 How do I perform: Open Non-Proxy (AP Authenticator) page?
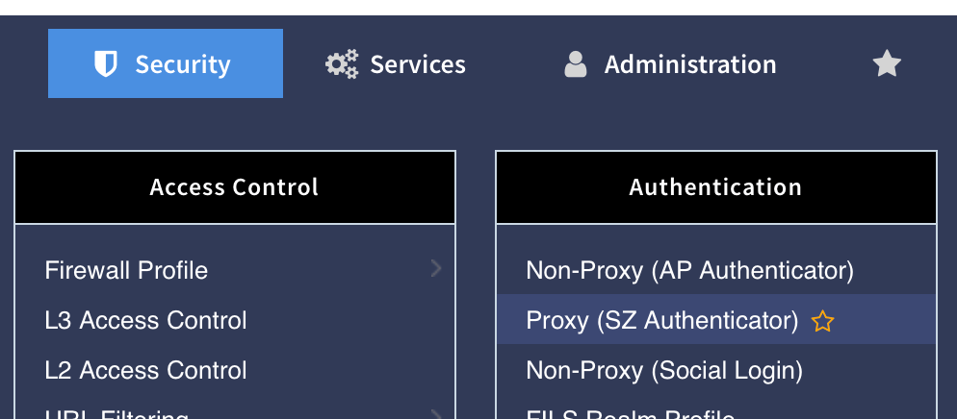click(689, 271)
